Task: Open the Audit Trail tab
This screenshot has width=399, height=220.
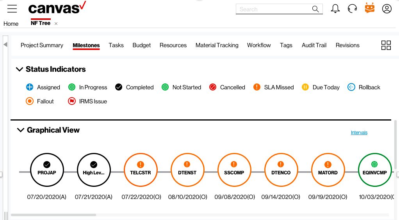Action: coord(314,45)
